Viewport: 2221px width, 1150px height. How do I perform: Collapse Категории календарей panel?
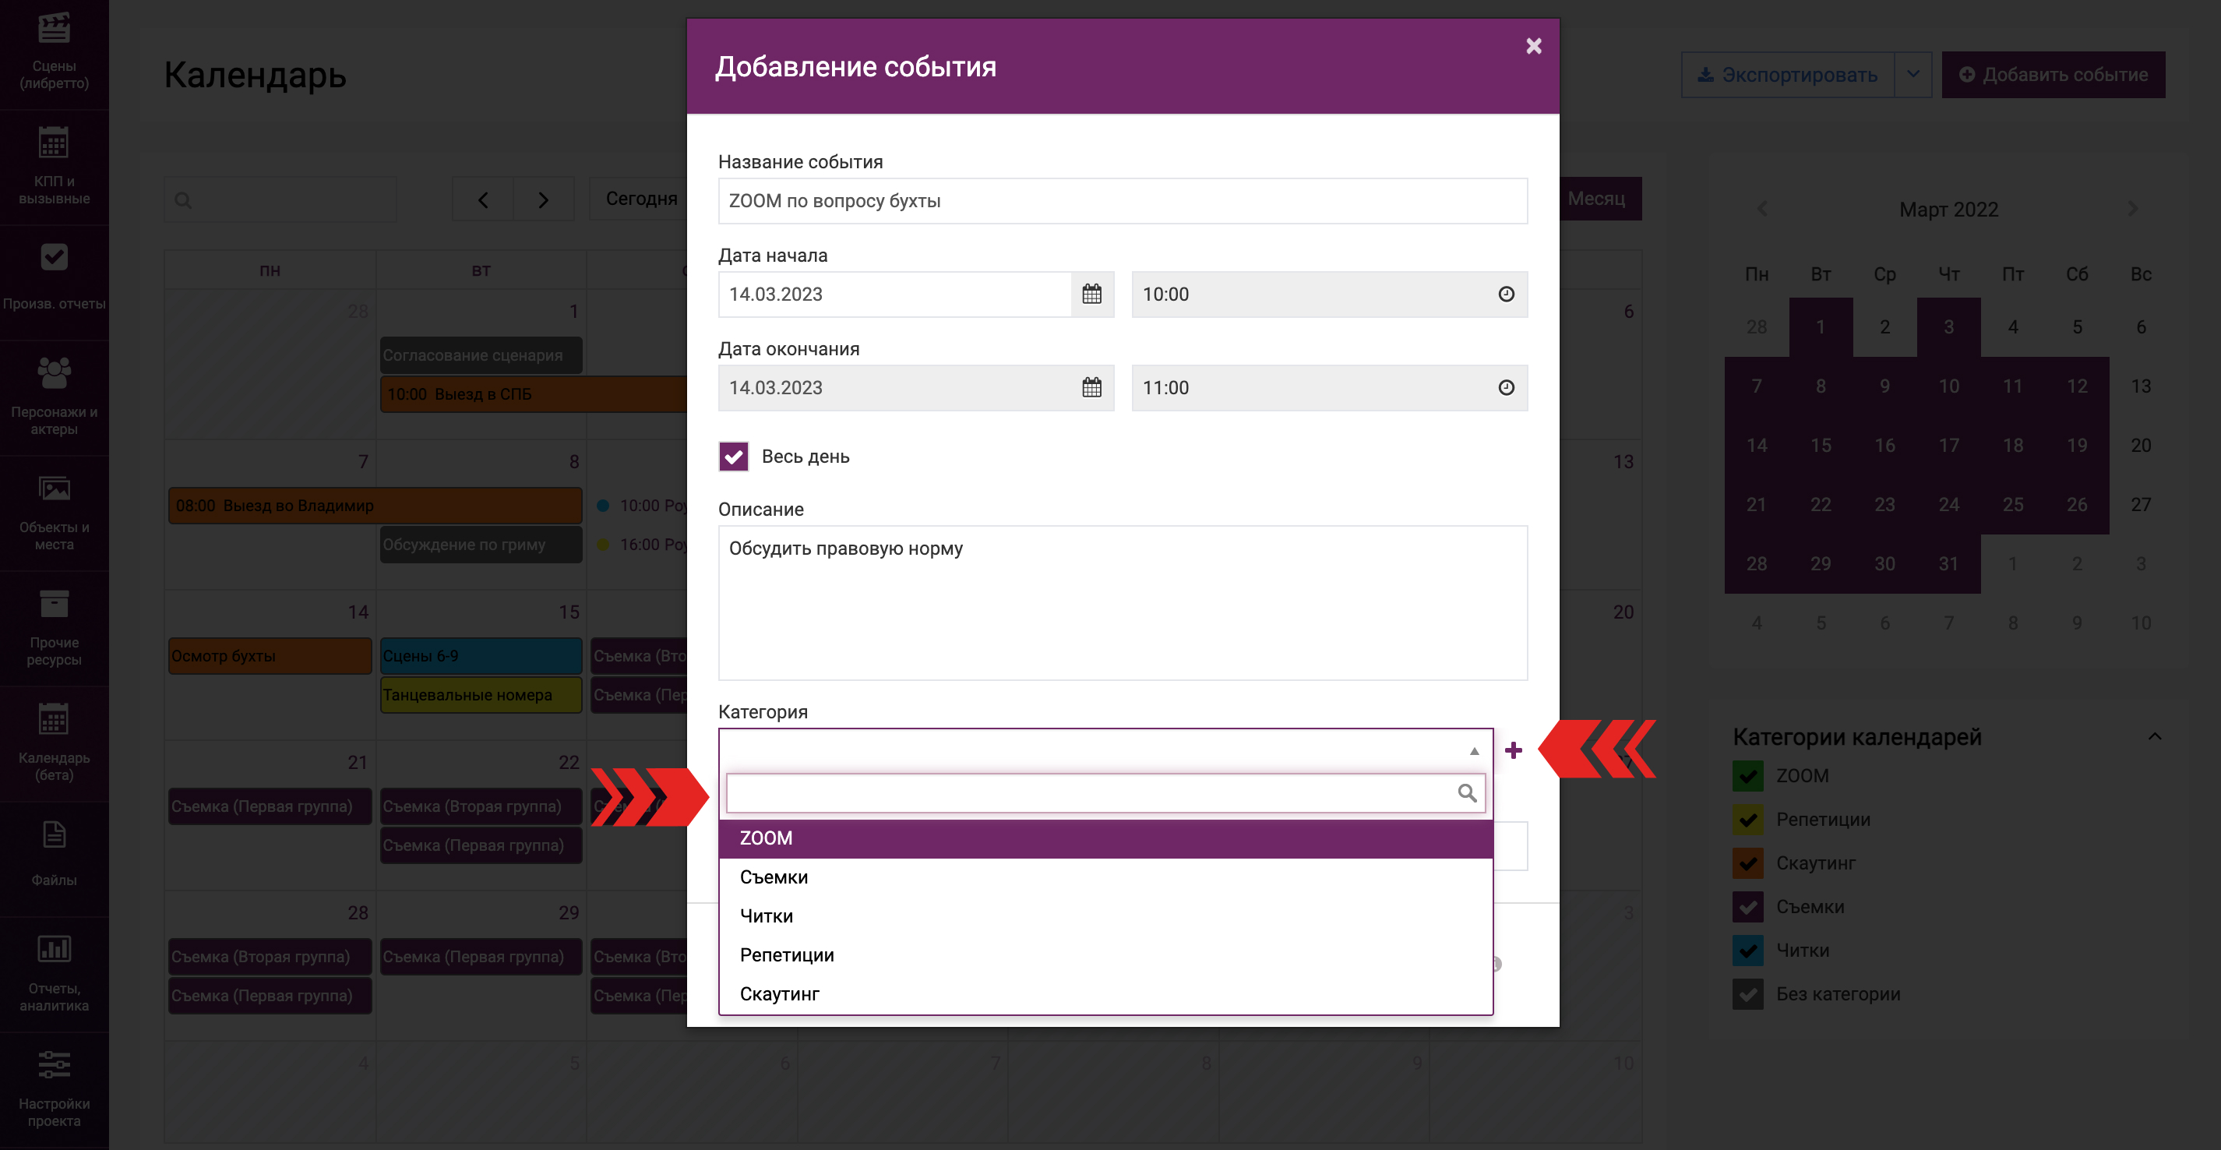2155,736
